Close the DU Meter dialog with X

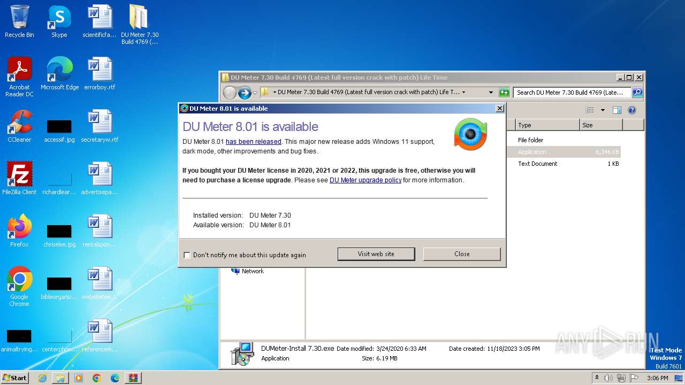point(499,108)
